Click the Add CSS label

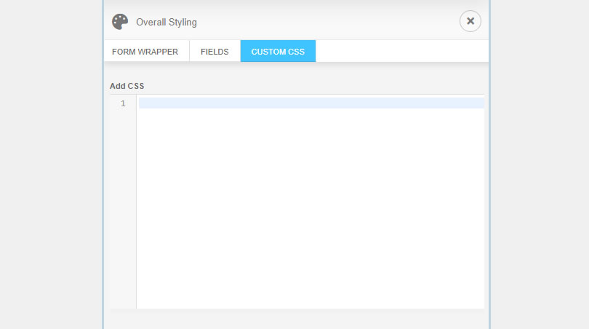click(x=127, y=86)
